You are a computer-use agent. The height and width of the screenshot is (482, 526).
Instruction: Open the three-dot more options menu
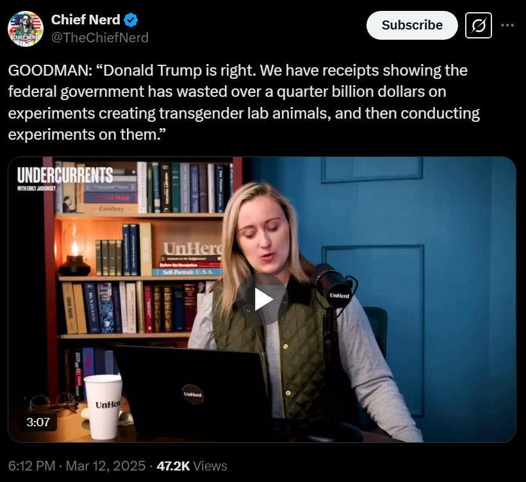pyautogui.click(x=507, y=25)
